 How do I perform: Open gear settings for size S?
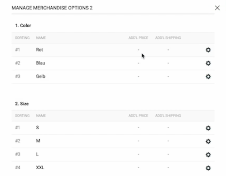click(208, 128)
